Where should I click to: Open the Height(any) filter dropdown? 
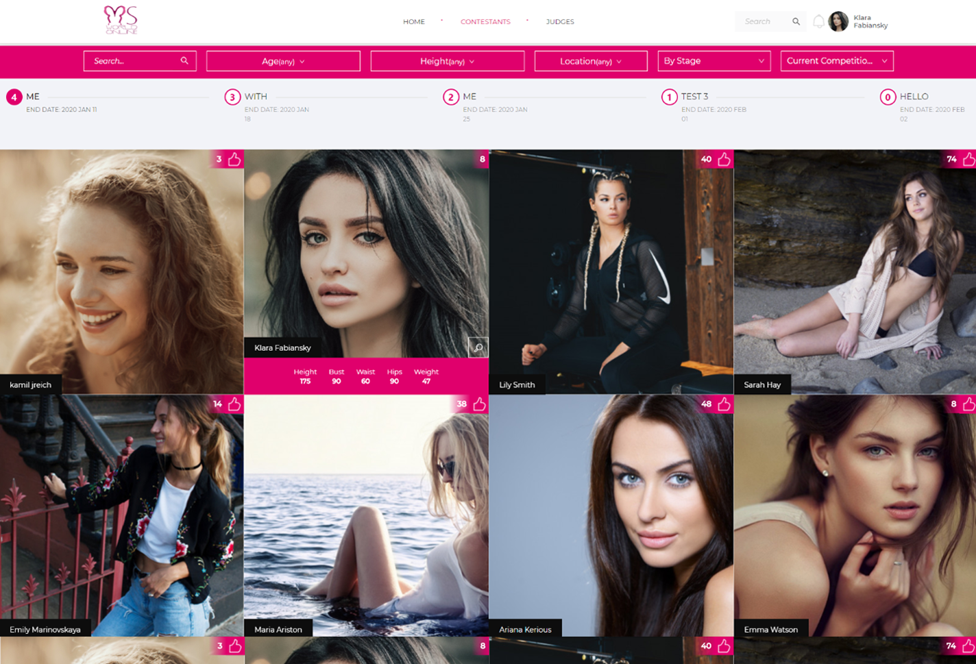point(447,61)
